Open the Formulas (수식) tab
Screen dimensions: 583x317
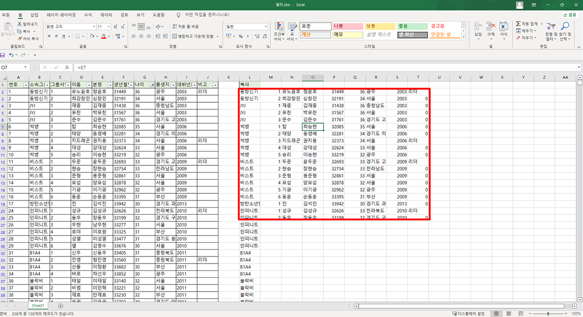pos(88,15)
